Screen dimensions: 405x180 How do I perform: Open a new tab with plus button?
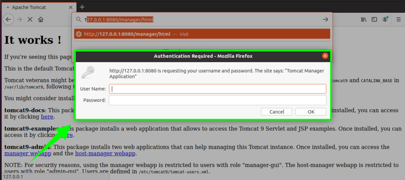[82, 7]
